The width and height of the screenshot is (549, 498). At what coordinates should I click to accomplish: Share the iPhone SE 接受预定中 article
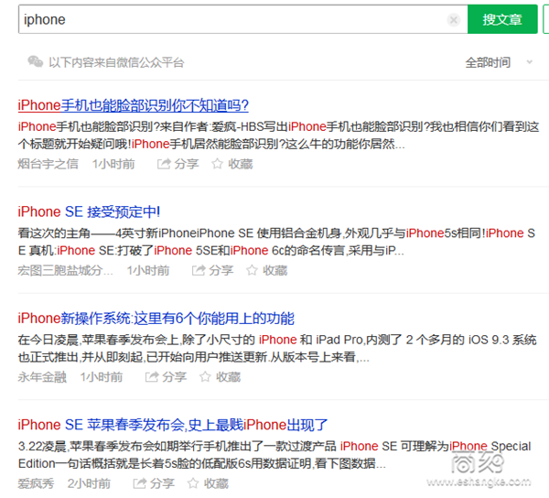pos(213,270)
